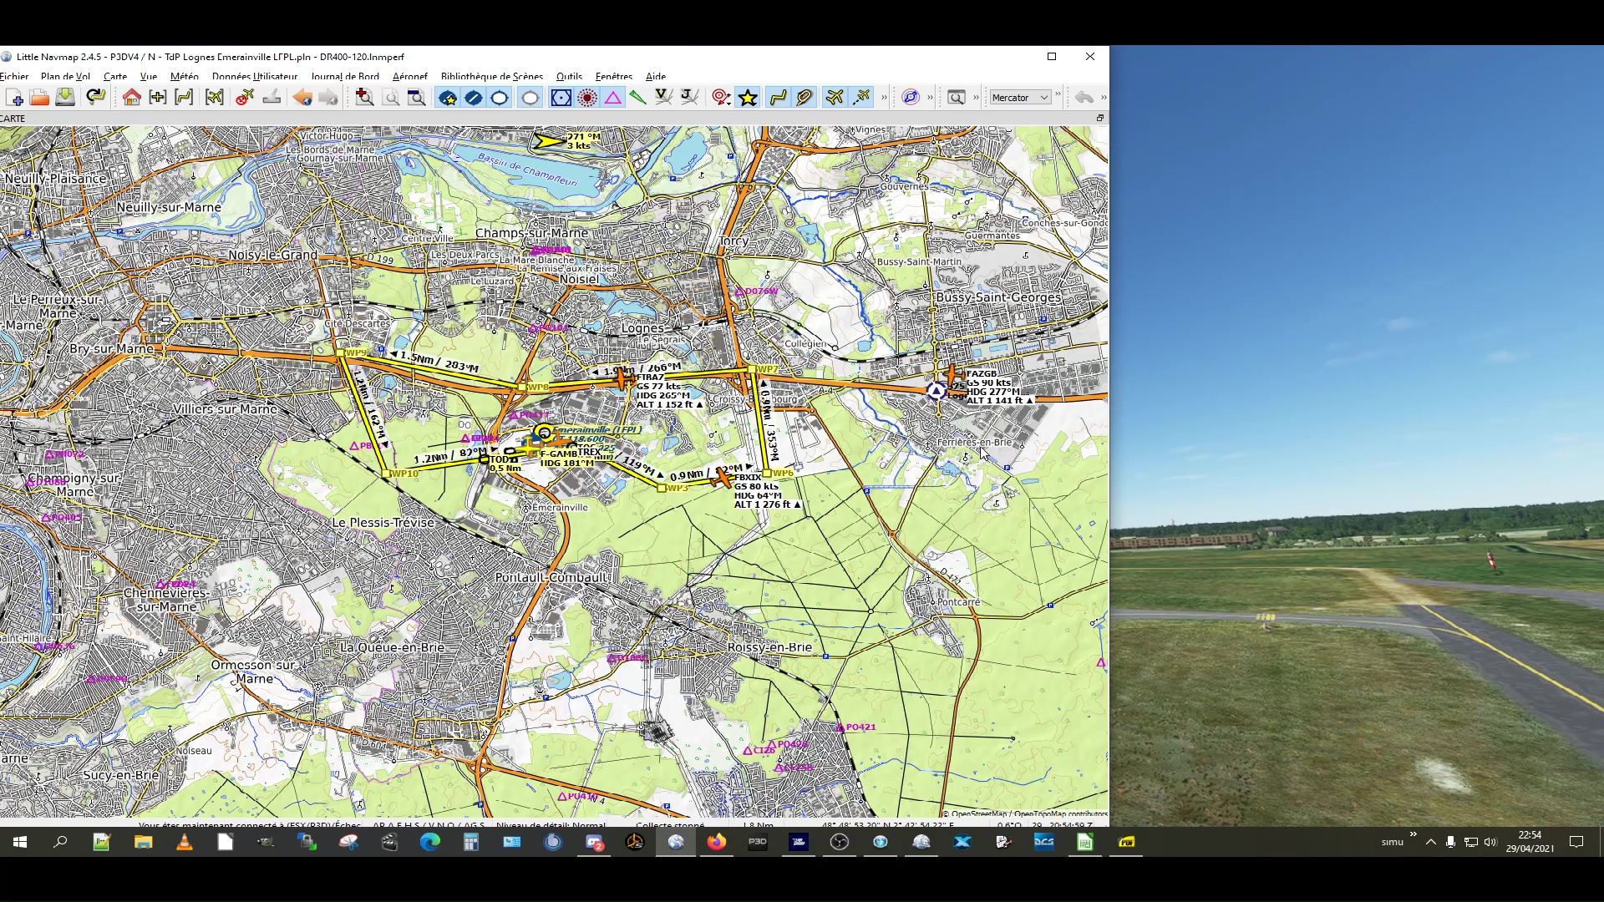Open the Mercator projection dropdown
The height and width of the screenshot is (902, 1604).
coord(1020,98)
